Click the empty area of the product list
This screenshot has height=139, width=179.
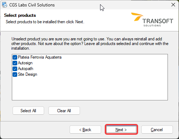coord(90,89)
